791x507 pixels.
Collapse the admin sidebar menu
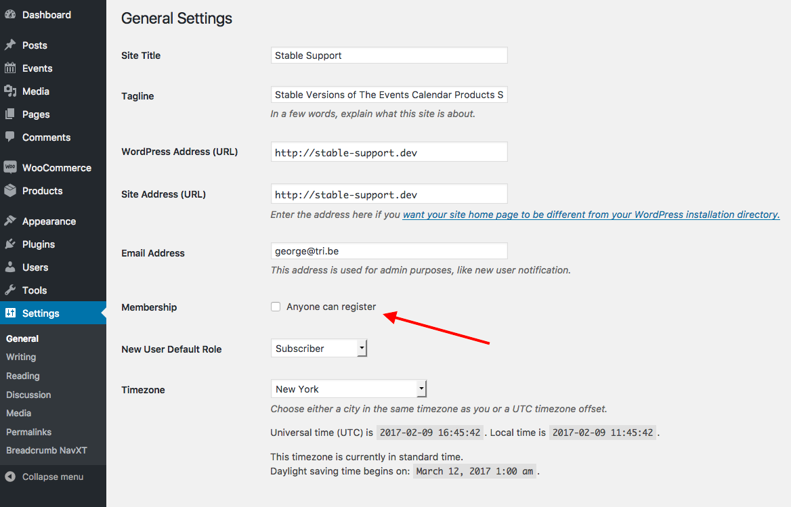point(45,477)
